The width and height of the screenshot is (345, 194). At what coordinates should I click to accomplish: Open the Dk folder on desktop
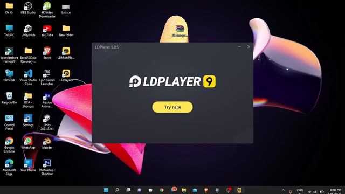pyautogui.click(x=9, y=9)
